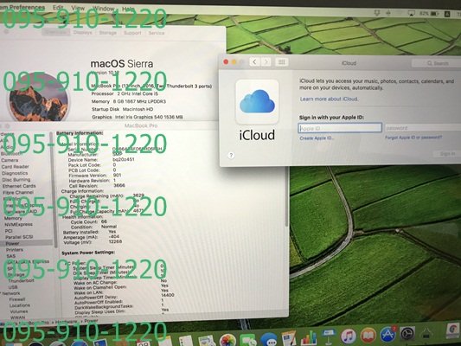Launch iBooks from the dock
461x346 pixels.
(x=368, y=335)
